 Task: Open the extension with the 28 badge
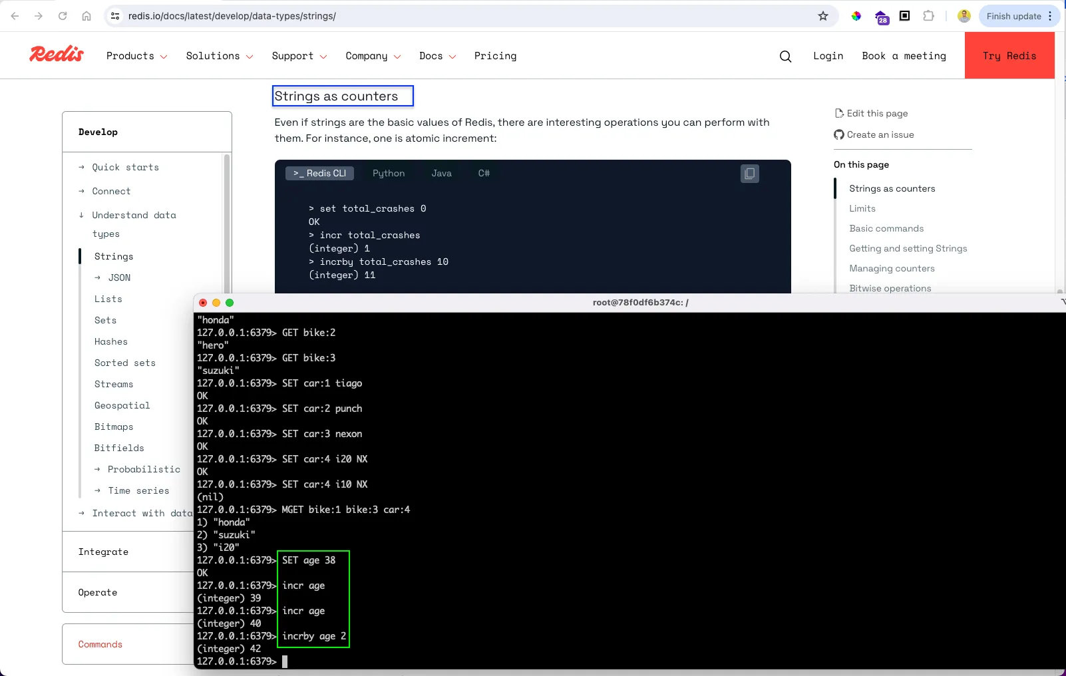click(882, 17)
